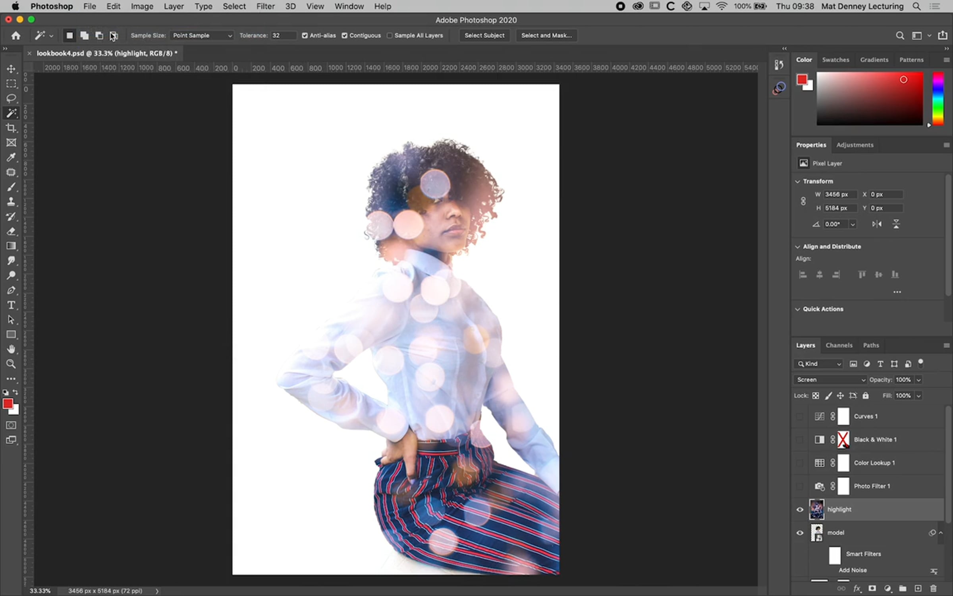This screenshot has width=953, height=596.
Task: Disable the Anti-alias checkbox
Action: [305, 35]
